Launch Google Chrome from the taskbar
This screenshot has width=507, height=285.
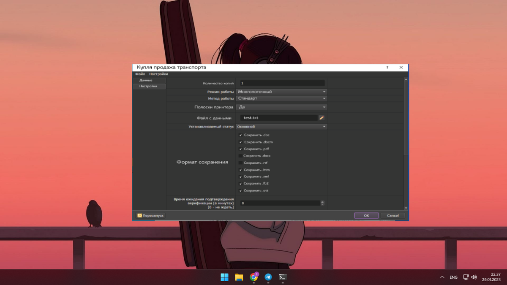[x=254, y=277]
